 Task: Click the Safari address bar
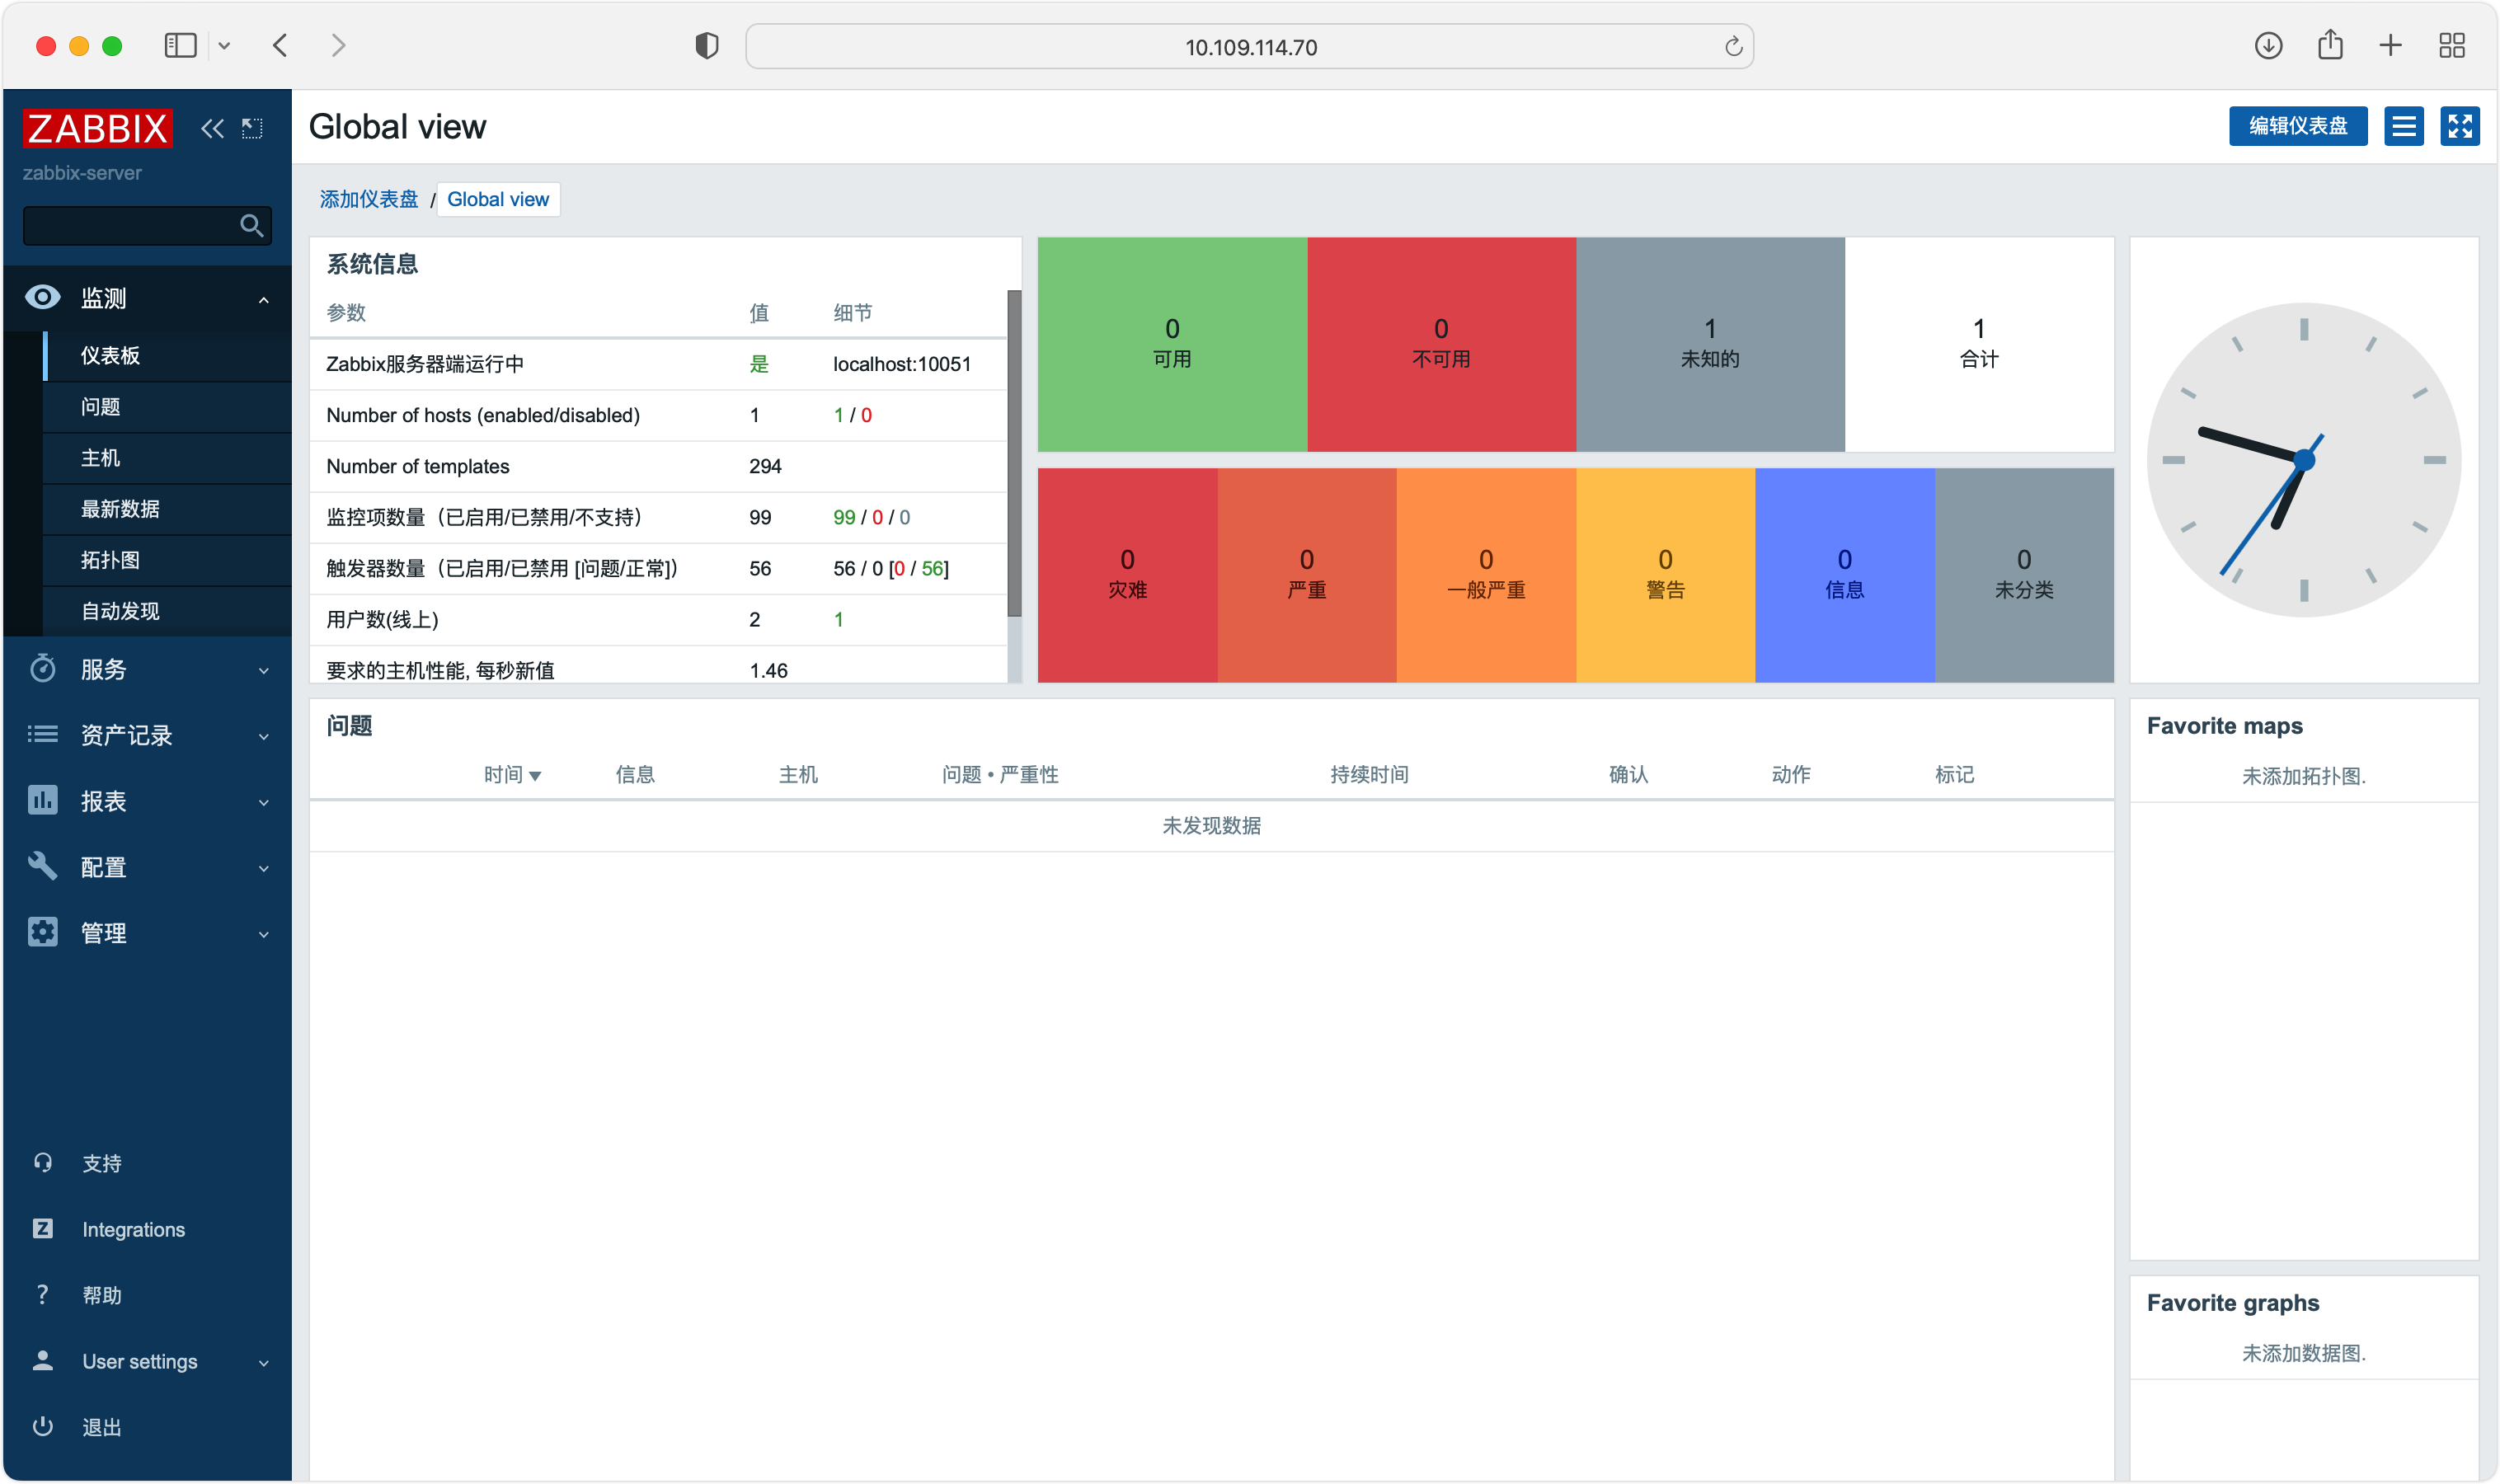point(1249,46)
